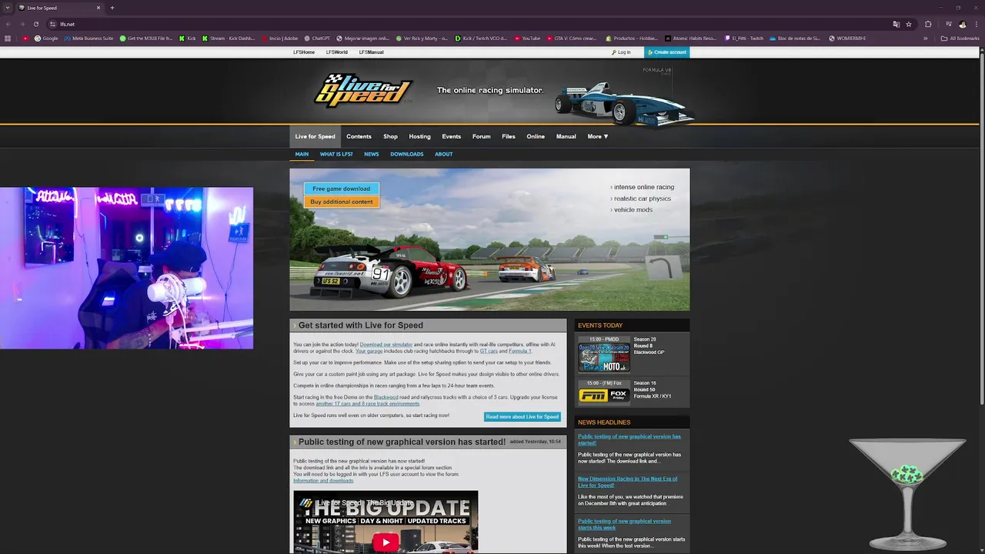
Task: Open the Mejorar imagen online bookmark
Action: (x=363, y=38)
